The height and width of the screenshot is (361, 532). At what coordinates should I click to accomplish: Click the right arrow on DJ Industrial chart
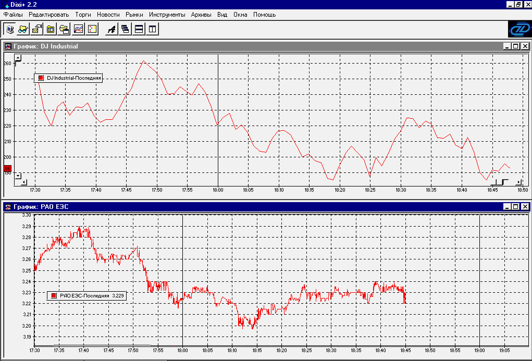click(518, 182)
